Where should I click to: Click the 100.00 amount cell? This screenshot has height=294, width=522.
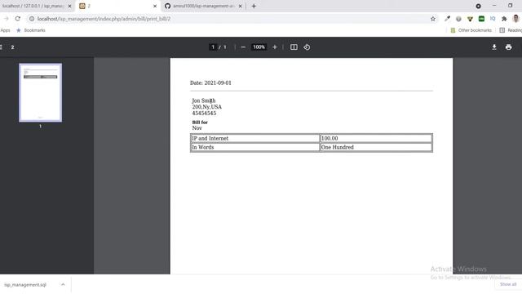pos(376,138)
